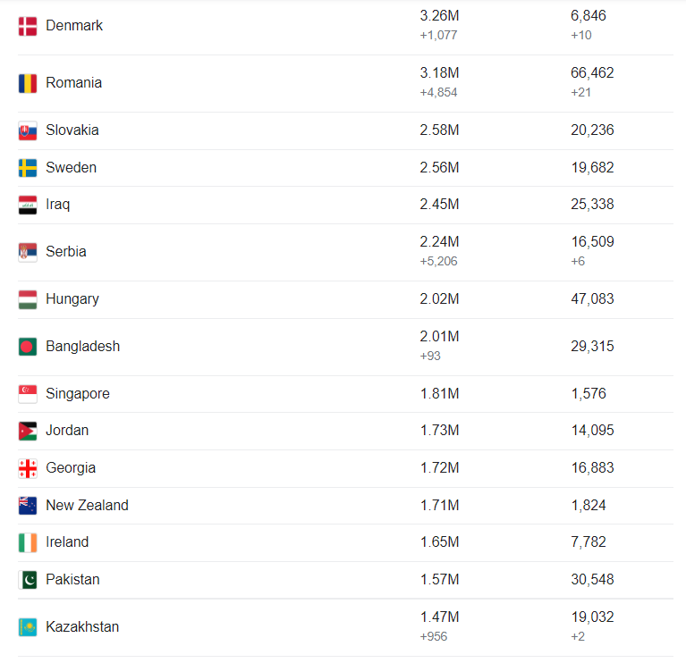Viewport: 686px width, 663px height.
Task: Click the Romania flag icon
Action: 28,83
